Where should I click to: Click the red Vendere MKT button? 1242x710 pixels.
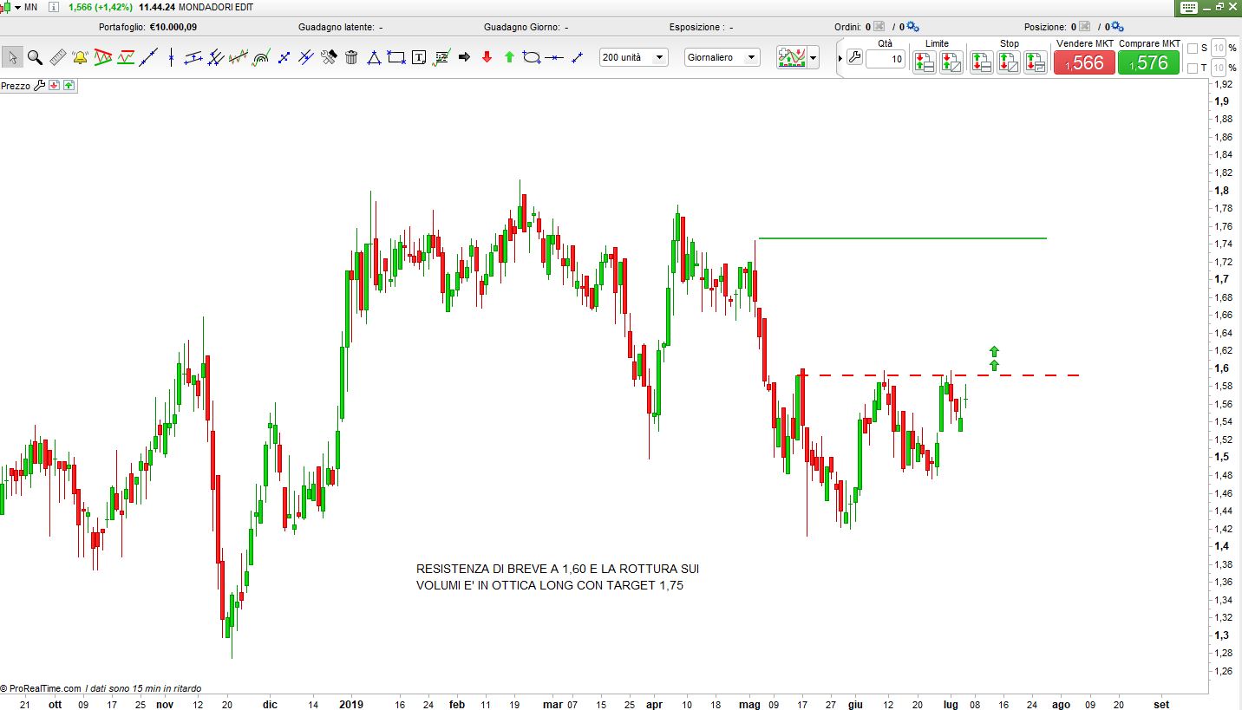point(1084,62)
